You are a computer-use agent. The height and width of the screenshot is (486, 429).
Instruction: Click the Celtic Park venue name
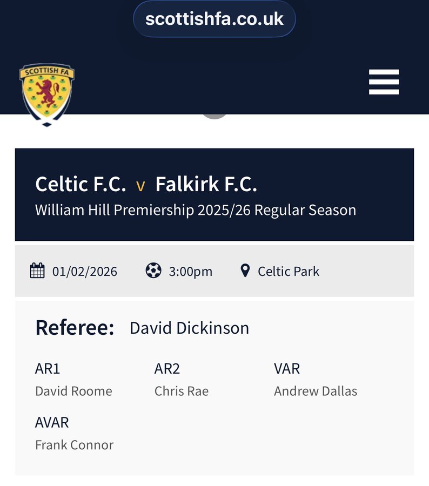289,271
